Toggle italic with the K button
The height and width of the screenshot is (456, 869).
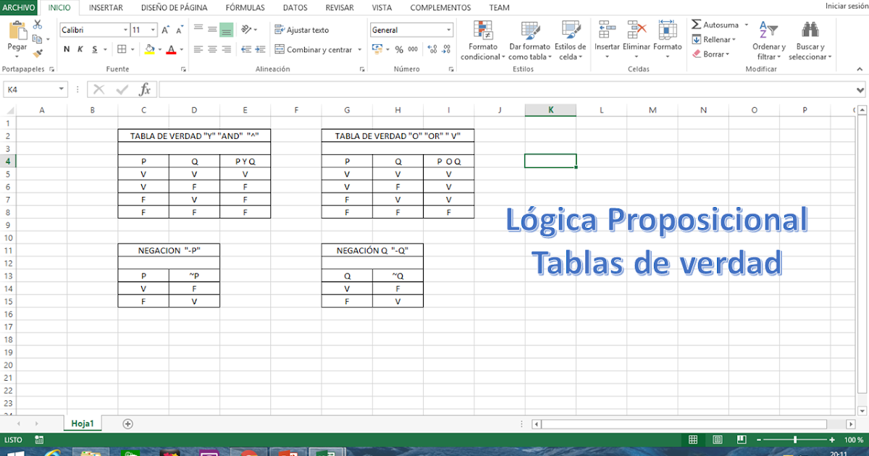[80, 49]
